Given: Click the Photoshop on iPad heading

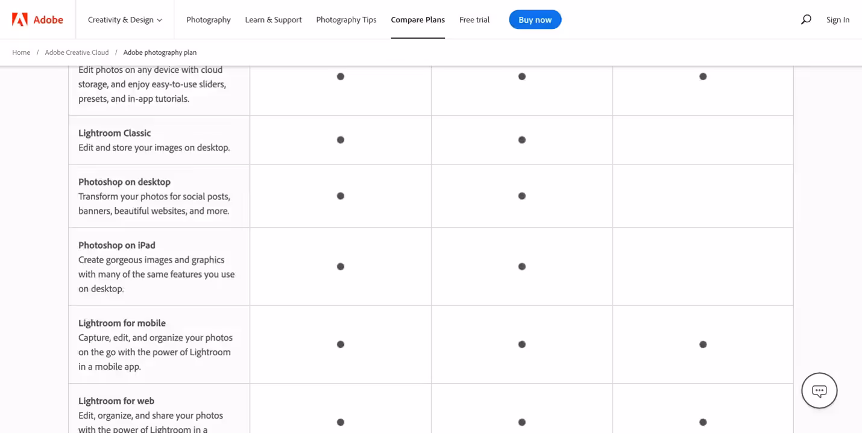Looking at the screenshot, I should [117, 245].
